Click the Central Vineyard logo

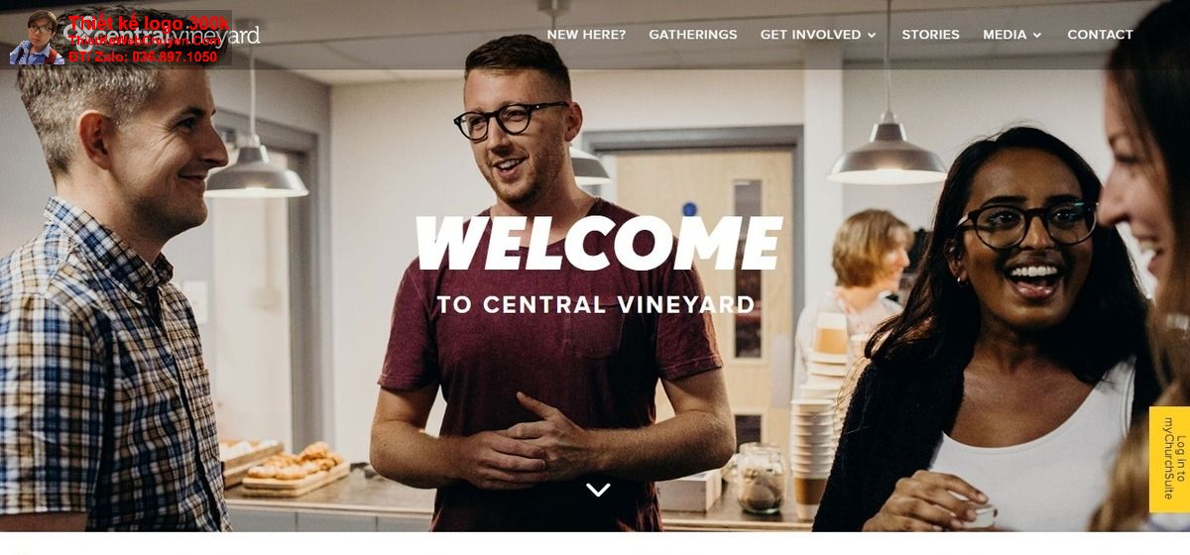pyautogui.click(x=162, y=36)
